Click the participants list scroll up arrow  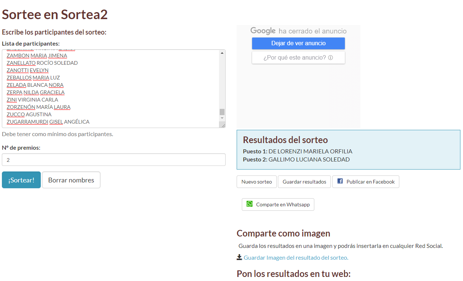(x=222, y=53)
